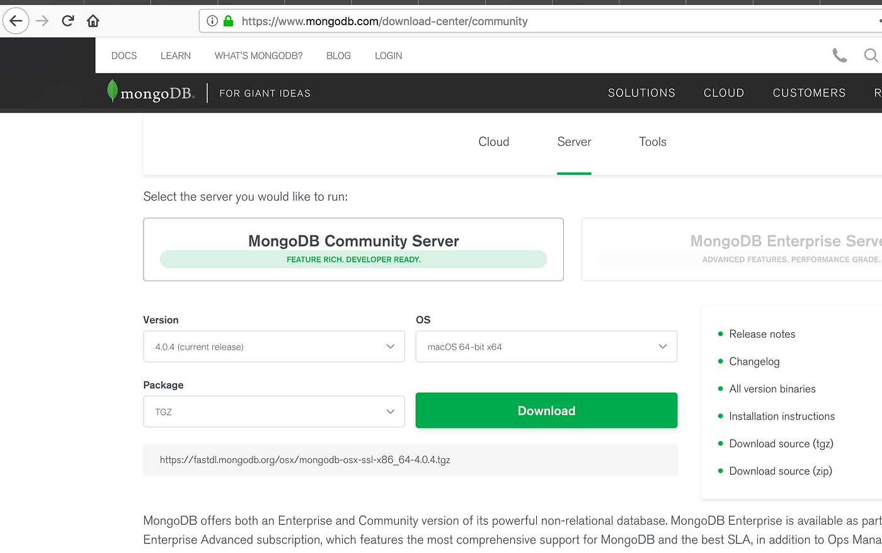Click Download source (tgz) link
The image size is (882, 553).
[x=781, y=444]
